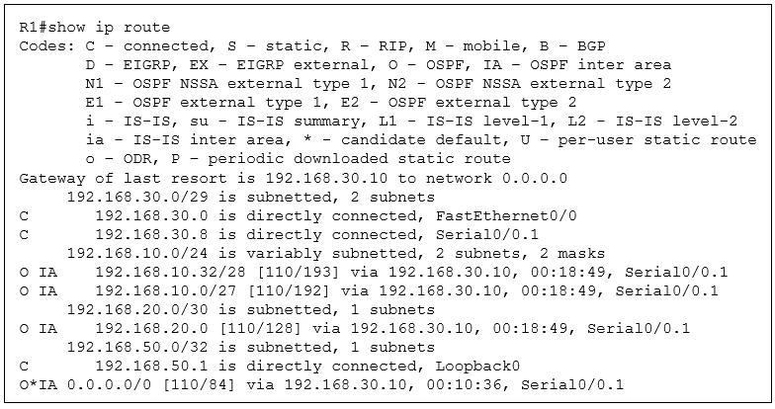The width and height of the screenshot is (775, 409).
Task: Click the 192.168.20.0/30 is subnetted line
Action: coord(251,310)
